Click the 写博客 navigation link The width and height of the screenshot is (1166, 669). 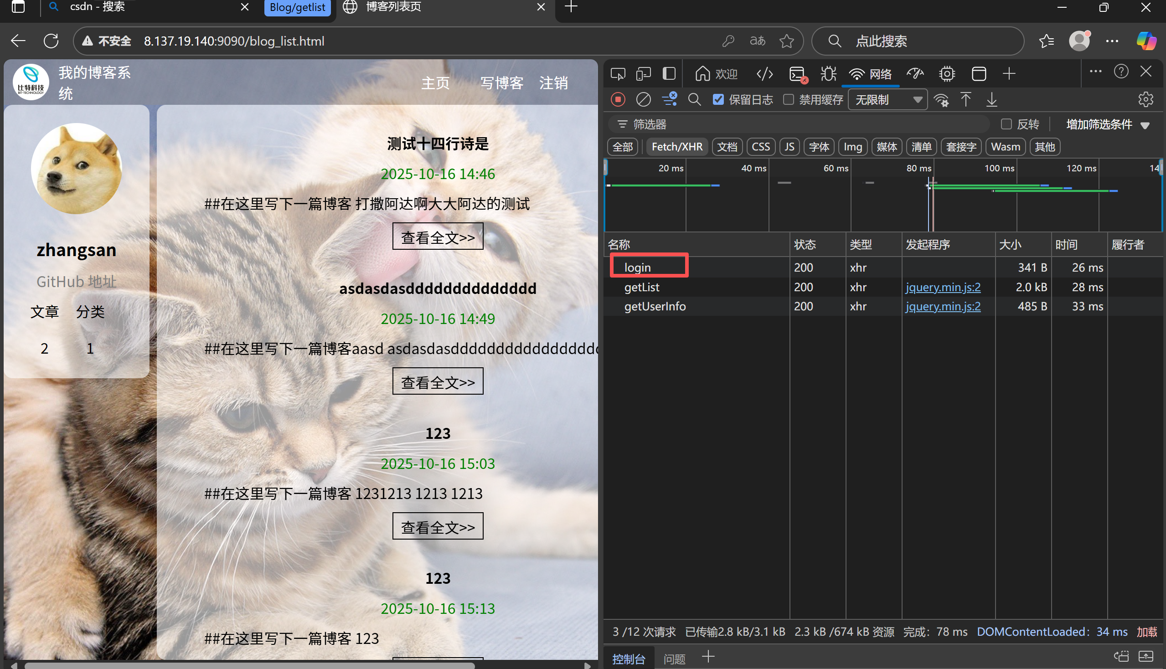(x=501, y=83)
